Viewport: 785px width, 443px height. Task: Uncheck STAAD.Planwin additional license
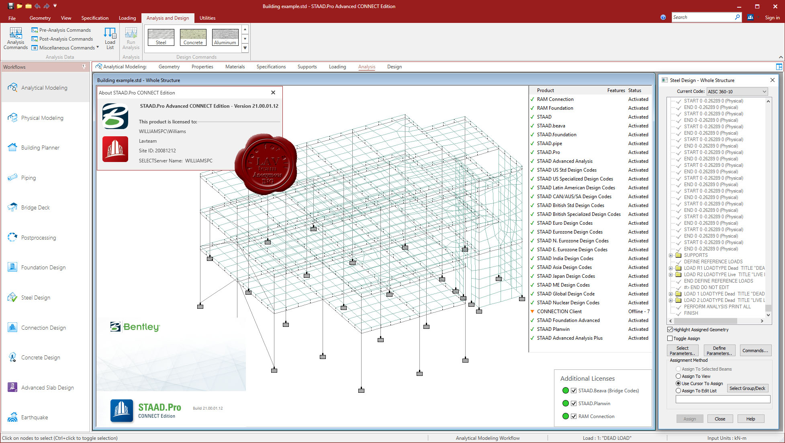coord(574,404)
